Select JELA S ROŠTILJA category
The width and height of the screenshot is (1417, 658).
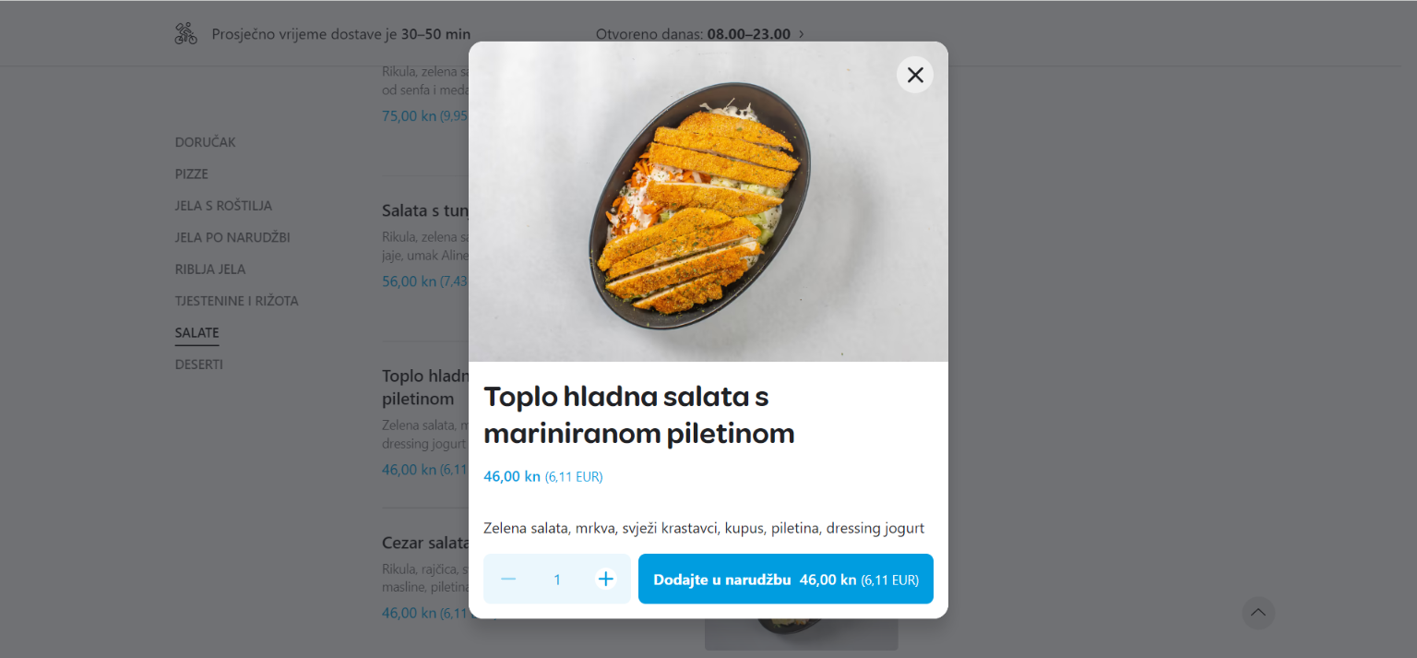coord(223,206)
